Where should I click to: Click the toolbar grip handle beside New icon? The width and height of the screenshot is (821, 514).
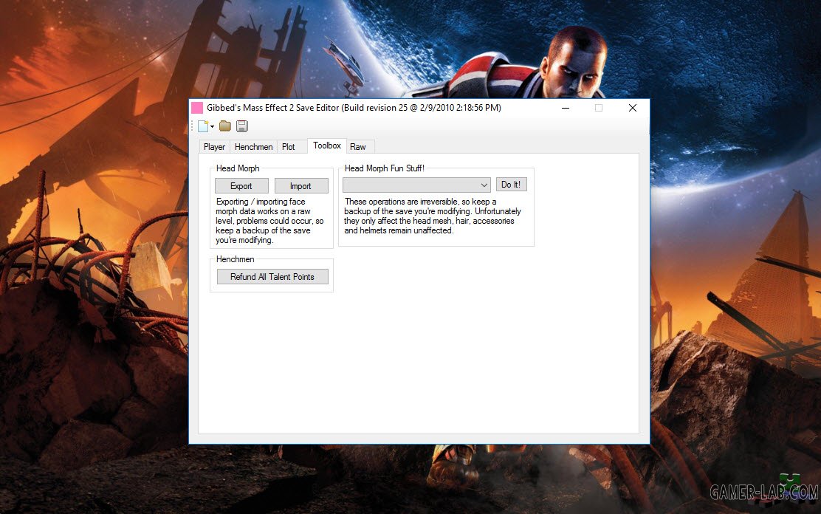point(193,126)
